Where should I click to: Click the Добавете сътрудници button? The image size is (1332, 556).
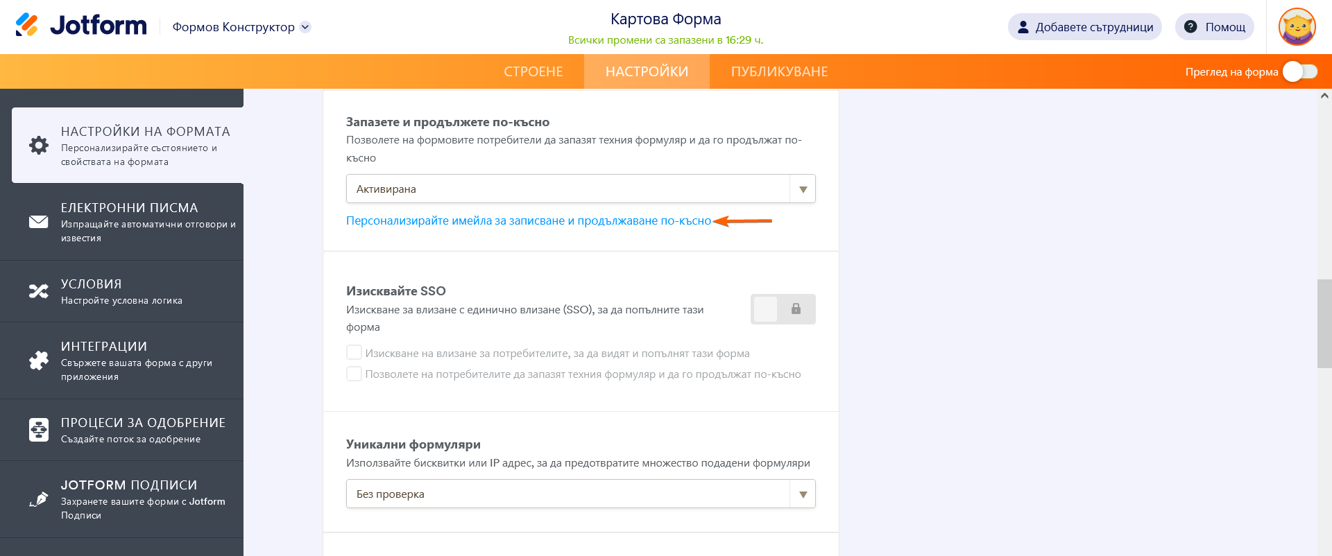tap(1084, 27)
